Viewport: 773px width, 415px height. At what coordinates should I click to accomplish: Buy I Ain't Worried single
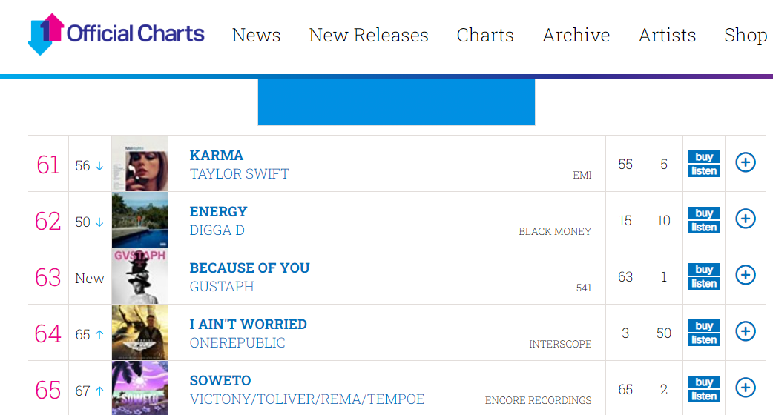tap(704, 325)
